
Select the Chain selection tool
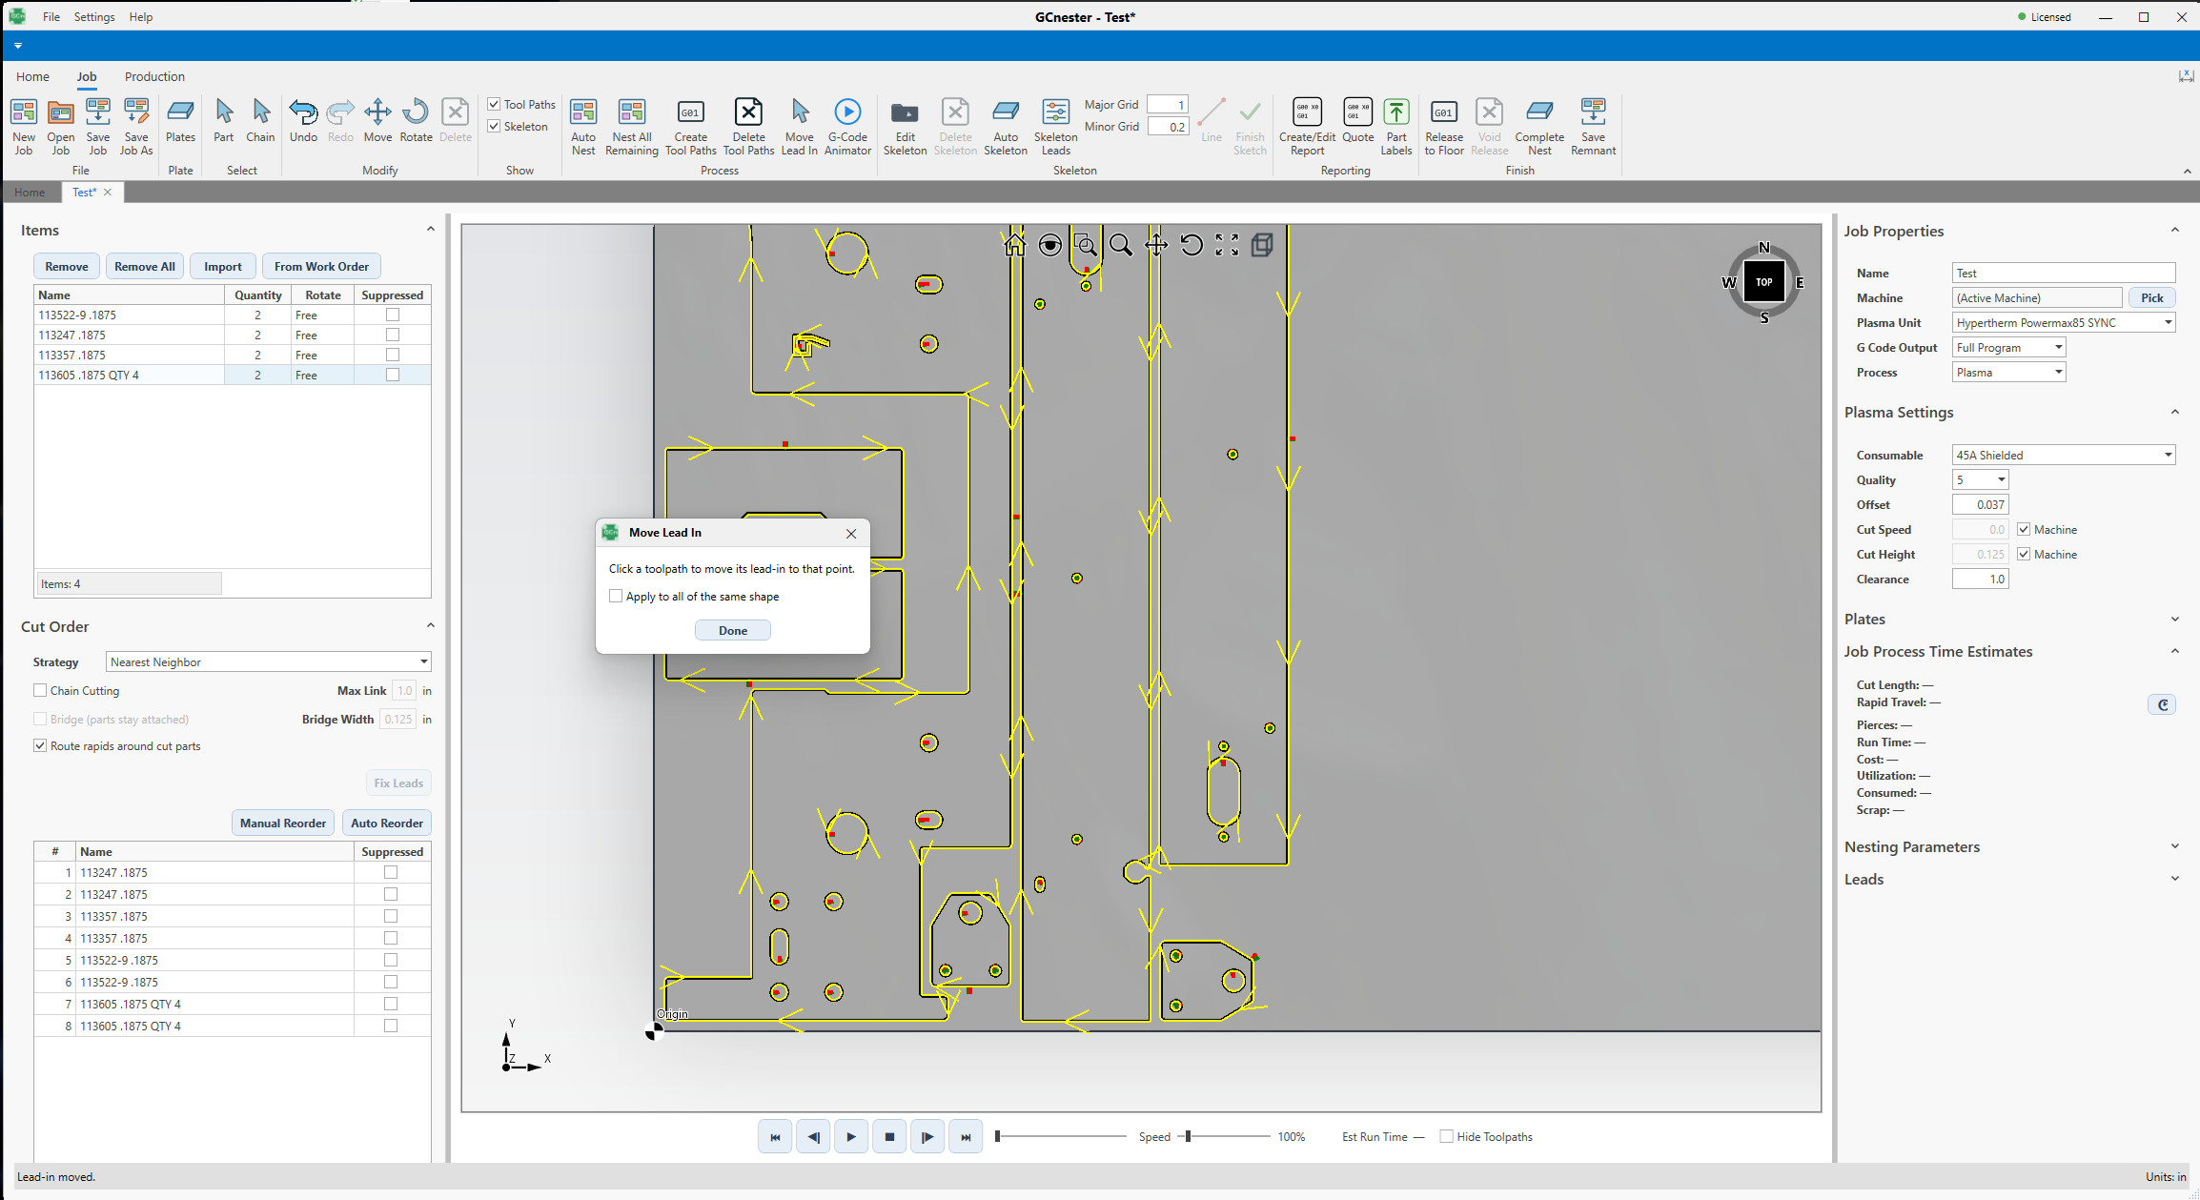click(260, 121)
